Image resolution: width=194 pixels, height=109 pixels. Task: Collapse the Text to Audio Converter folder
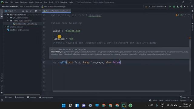tap(8, 21)
